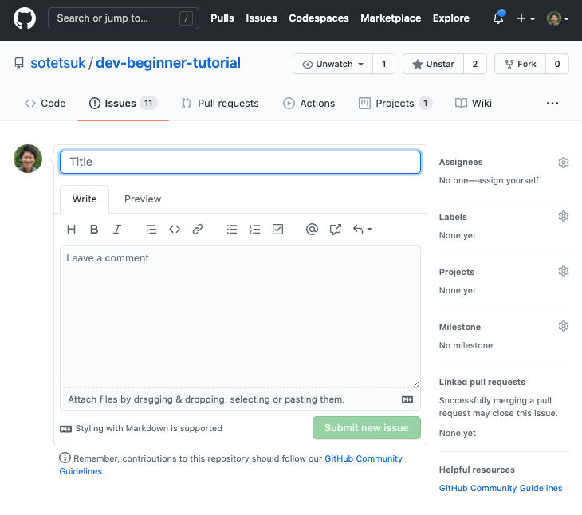582x515 pixels.
Task: Open the Labels gear settings
Action: [x=564, y=216]
